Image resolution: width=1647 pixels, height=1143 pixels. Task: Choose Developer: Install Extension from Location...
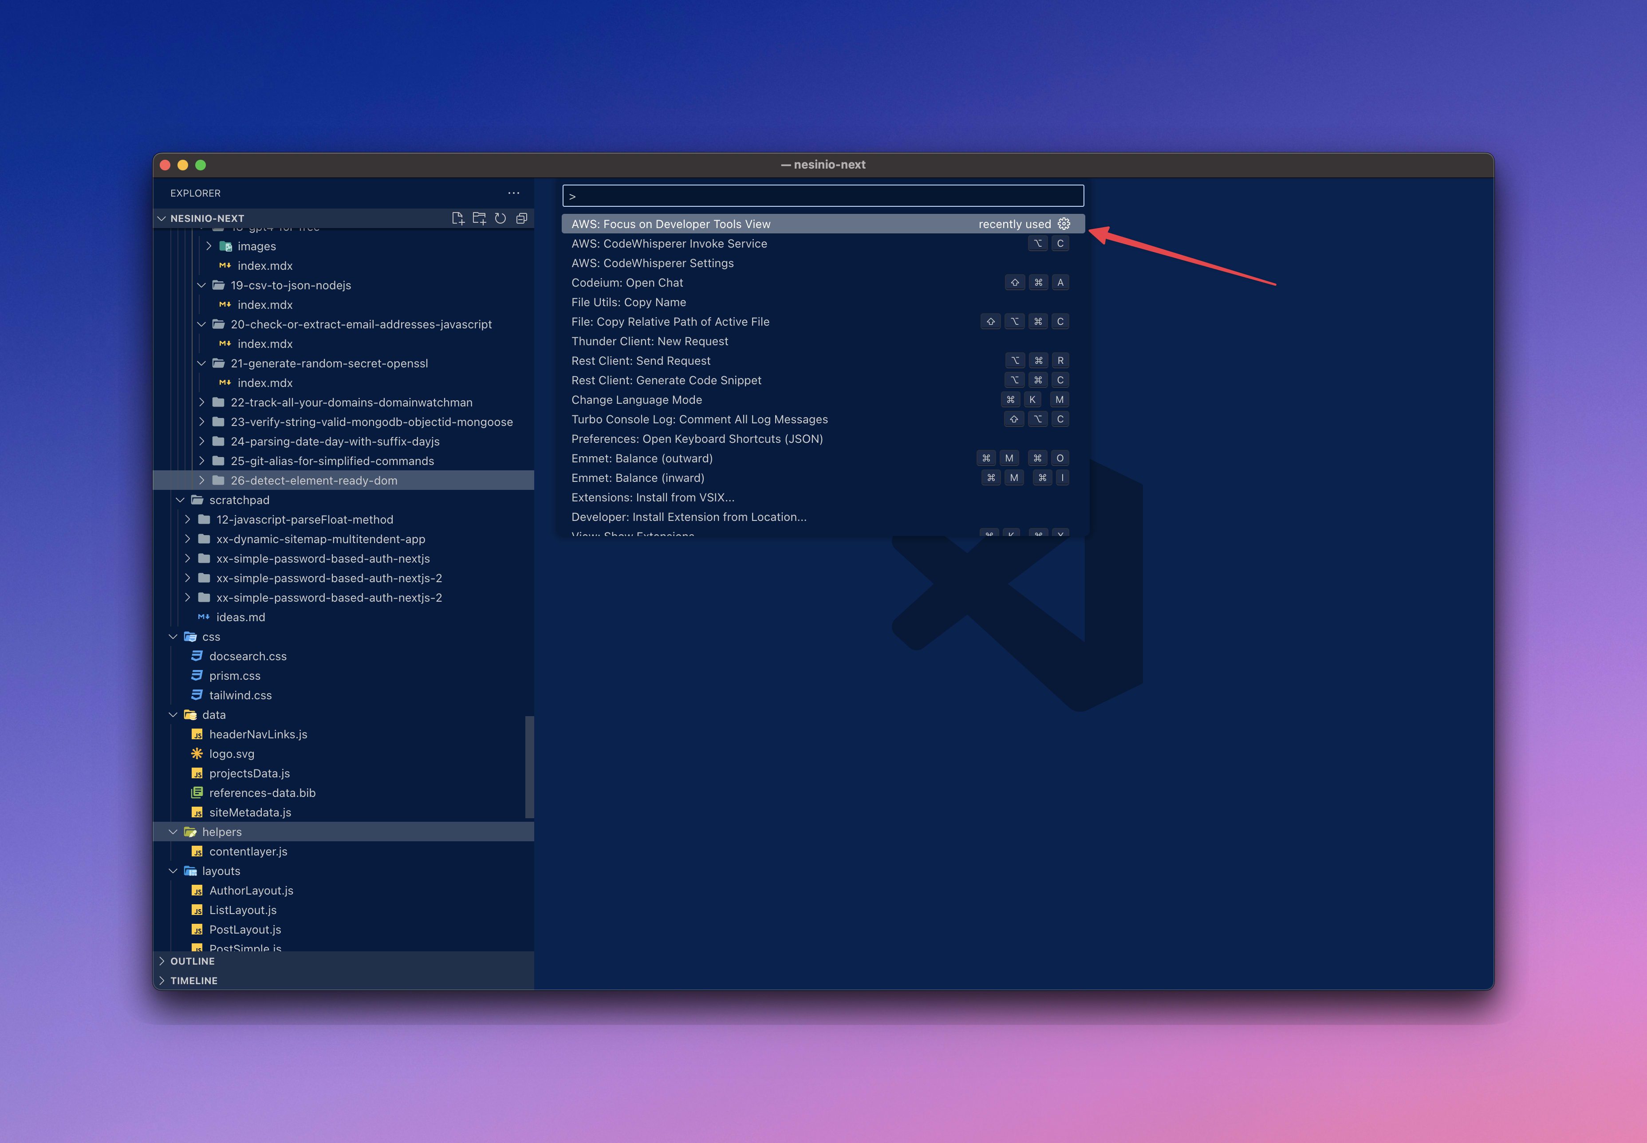tap(823, 517)
